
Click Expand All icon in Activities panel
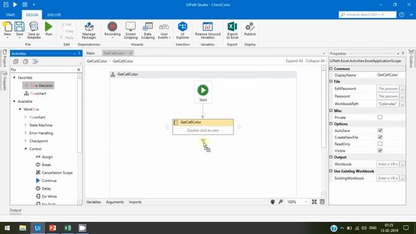(16, 62)
